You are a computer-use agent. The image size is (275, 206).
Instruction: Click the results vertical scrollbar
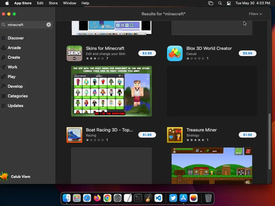click(270, 142)
